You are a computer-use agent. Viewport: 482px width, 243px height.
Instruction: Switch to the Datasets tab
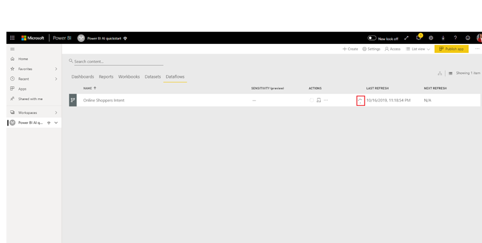pos(152,77)
